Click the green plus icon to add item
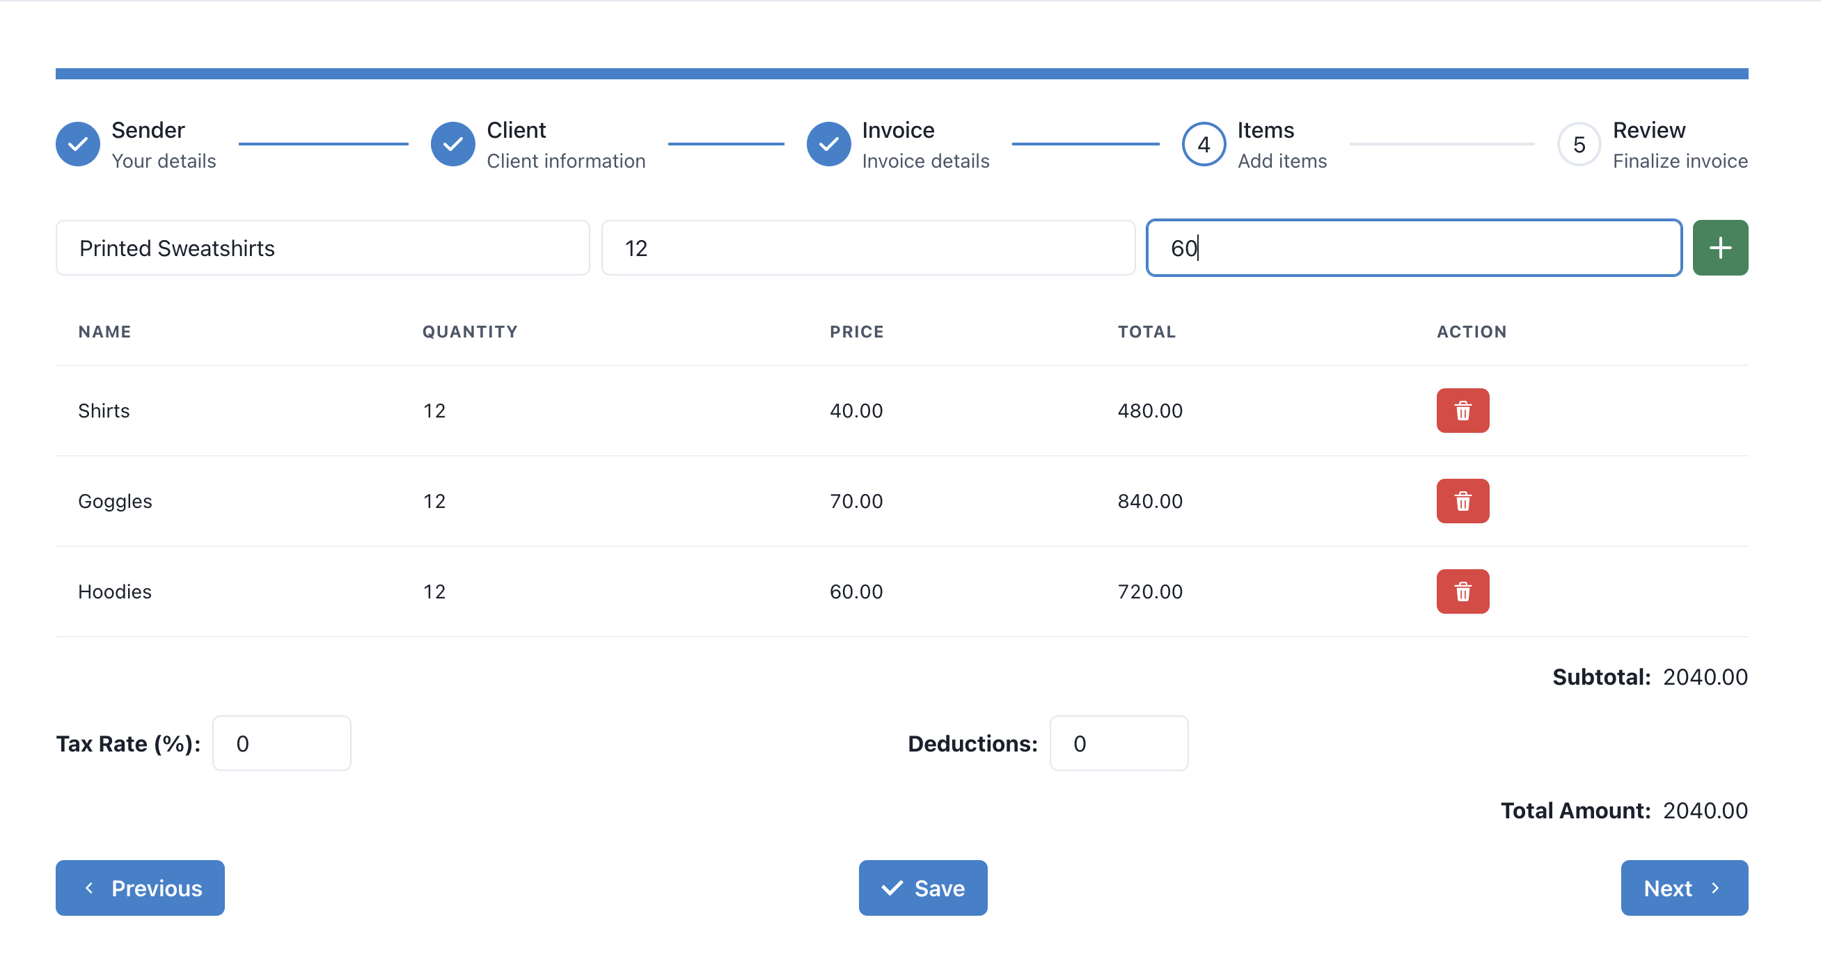1821x977 pixels. pos(1720,247)
